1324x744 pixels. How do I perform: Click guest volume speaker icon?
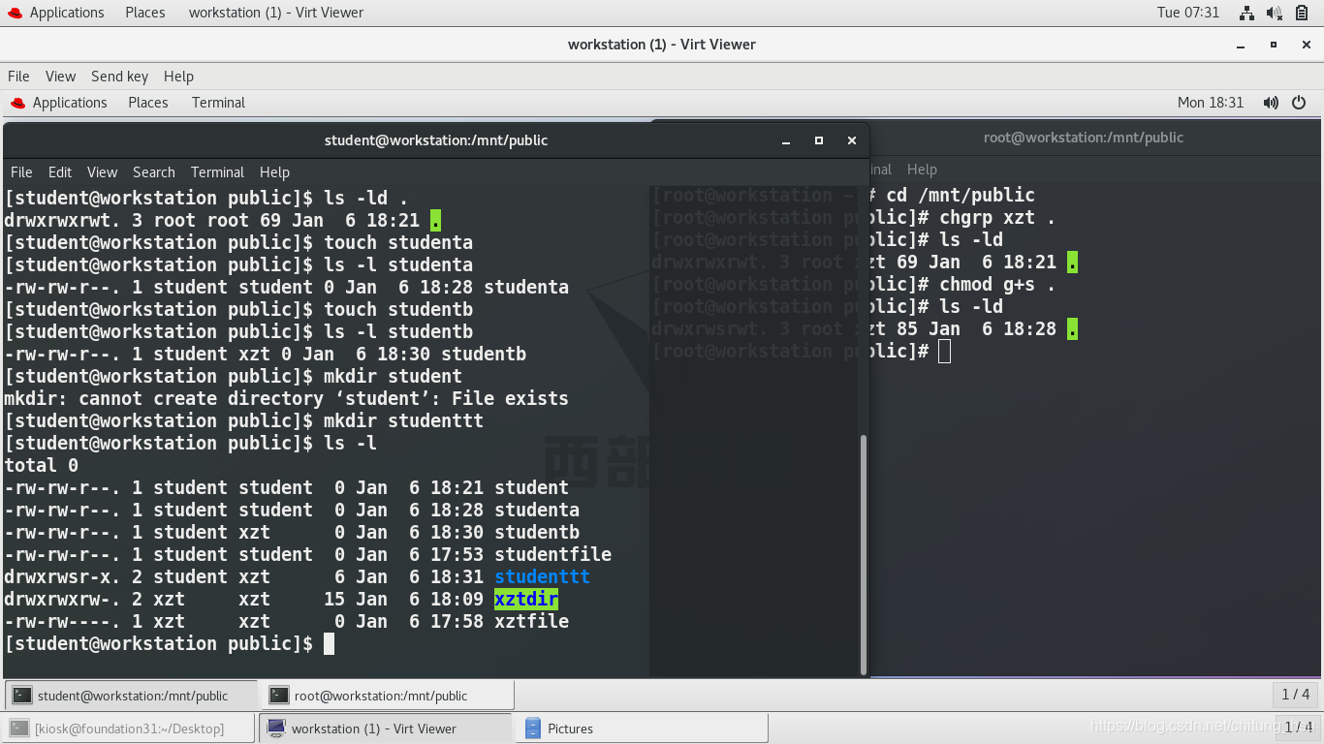[x=1271, y=102]
